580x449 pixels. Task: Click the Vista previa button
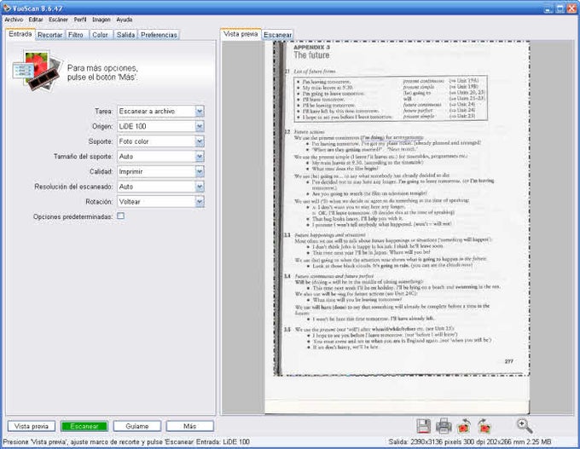tap(32, 426)
